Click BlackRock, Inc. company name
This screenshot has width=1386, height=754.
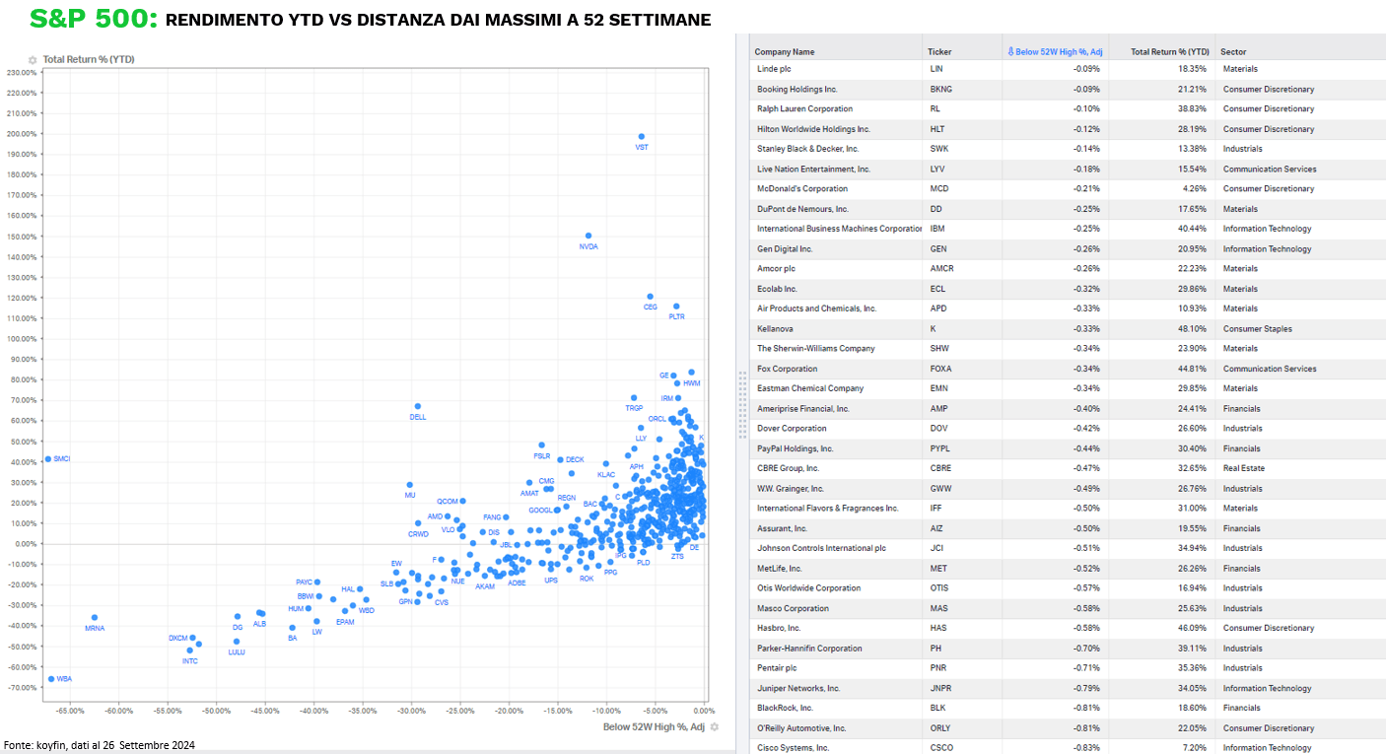(787, 708)
